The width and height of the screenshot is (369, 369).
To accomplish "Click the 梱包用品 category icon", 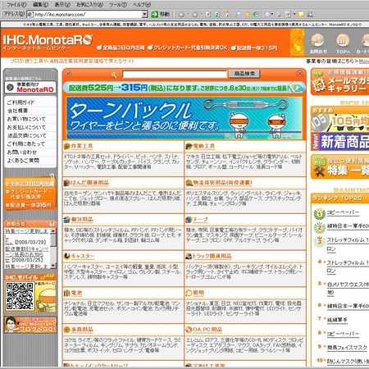I will click(x=66, y=219).
